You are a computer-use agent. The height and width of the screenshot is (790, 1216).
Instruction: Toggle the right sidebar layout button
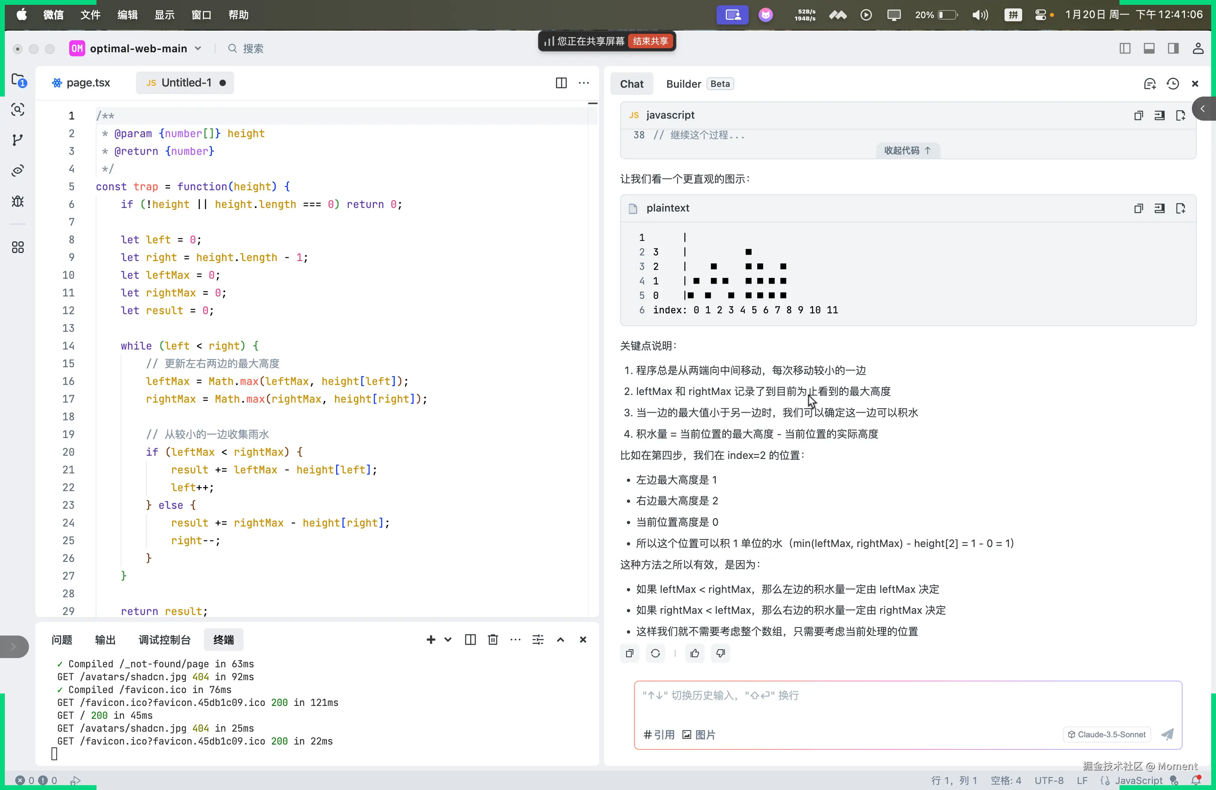click(1173, 49)
